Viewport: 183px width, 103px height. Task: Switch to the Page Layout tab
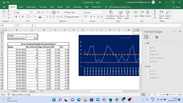coord(31,7)
